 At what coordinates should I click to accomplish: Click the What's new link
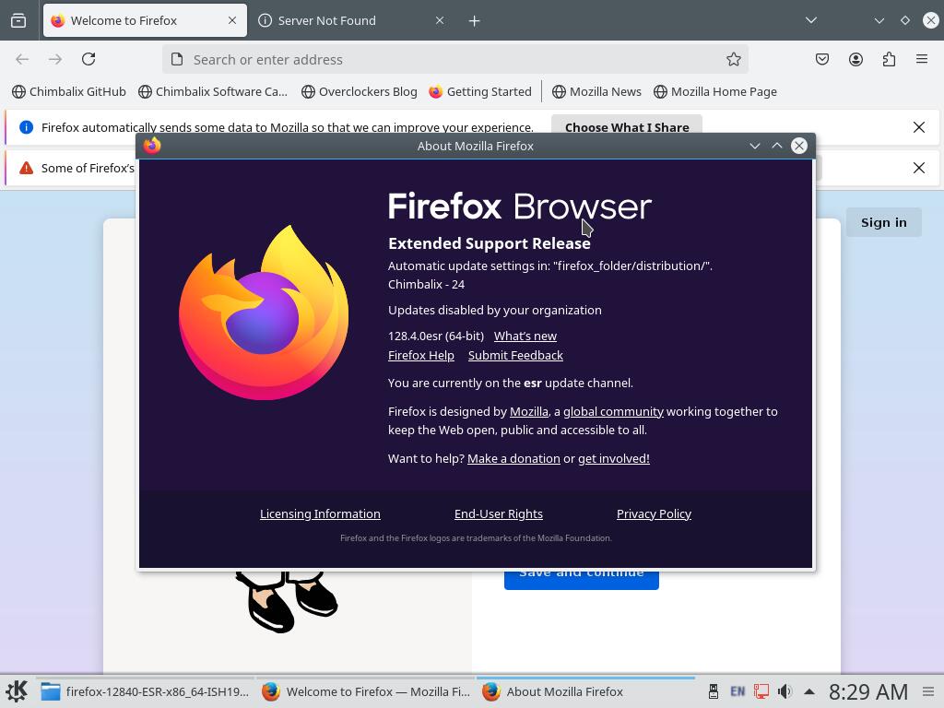[x=525, y=336]
